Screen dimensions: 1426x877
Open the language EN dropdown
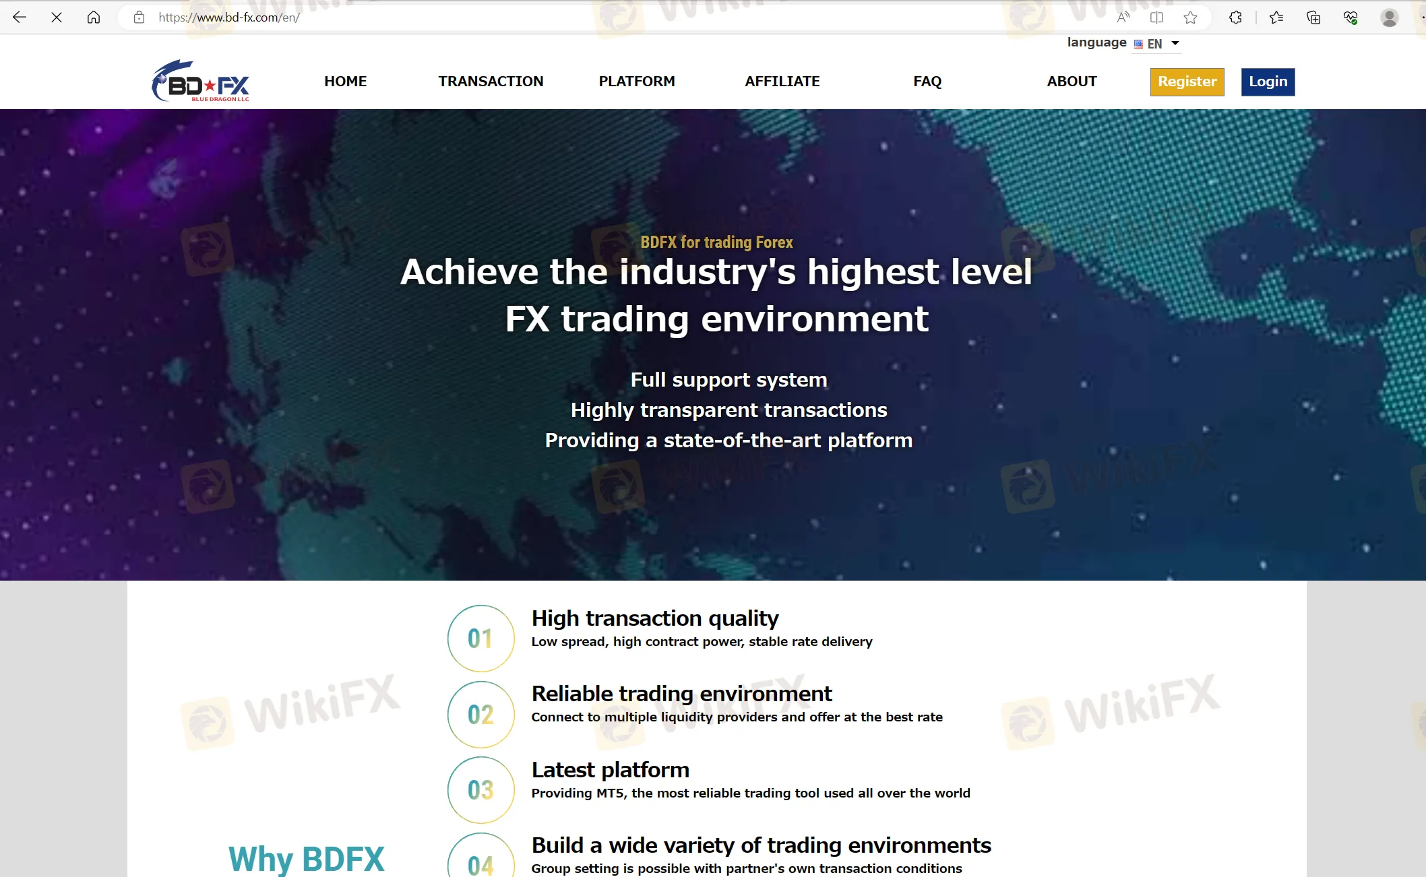pyautogui.click(x=1157, y=43)
